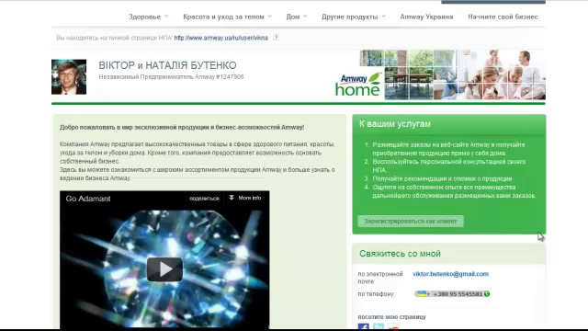This screenshot has height=331, width=588.
Task: Open the YouTube page icon
Action: (x=393, y=326)
